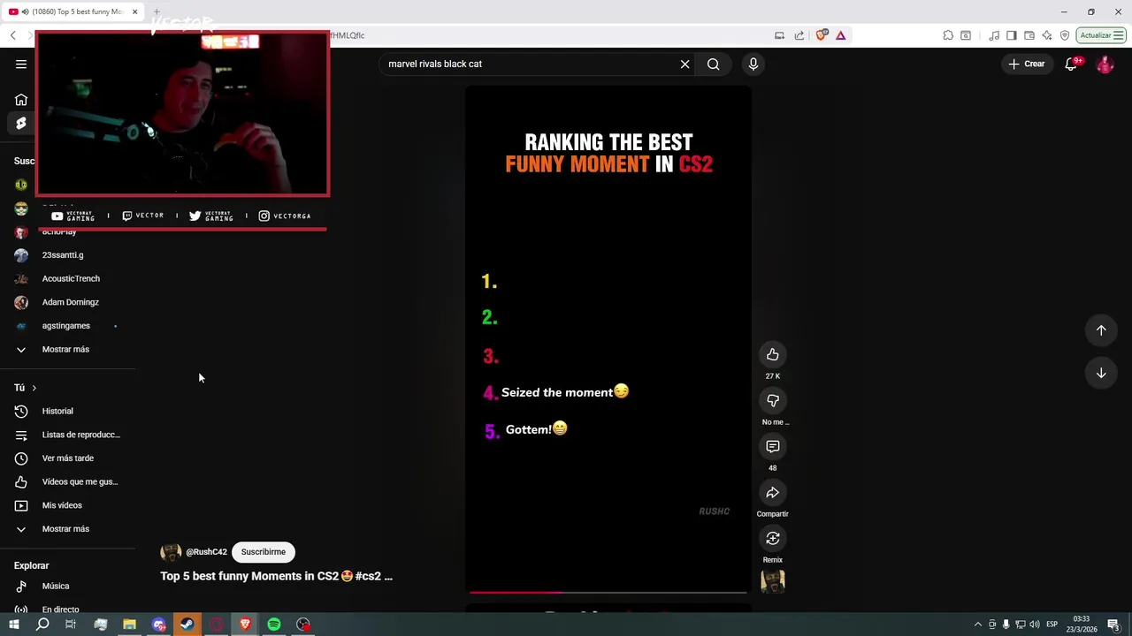Open Windows Start menu
Screen dimensions: 1132x636
click(x=13, y=625)
